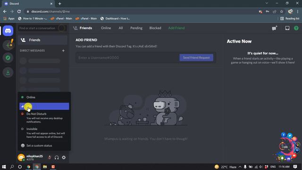Viewport: 302px width, 170px height.
Task: Deafen using the headphones icon
Action: click(57, 157)
